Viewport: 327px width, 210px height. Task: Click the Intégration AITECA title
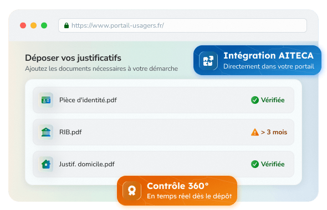[x=269, y=55]
